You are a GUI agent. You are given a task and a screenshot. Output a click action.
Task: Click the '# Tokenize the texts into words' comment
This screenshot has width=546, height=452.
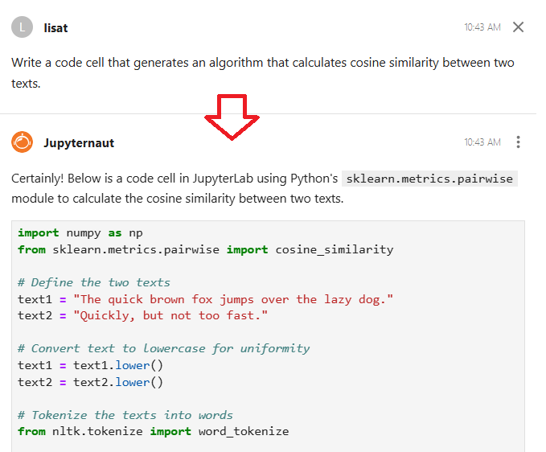(x=125, y=415)
